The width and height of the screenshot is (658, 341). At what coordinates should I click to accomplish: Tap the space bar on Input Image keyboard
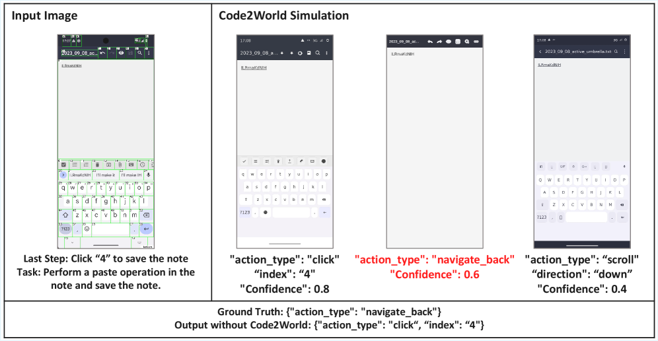pos(110,229)
